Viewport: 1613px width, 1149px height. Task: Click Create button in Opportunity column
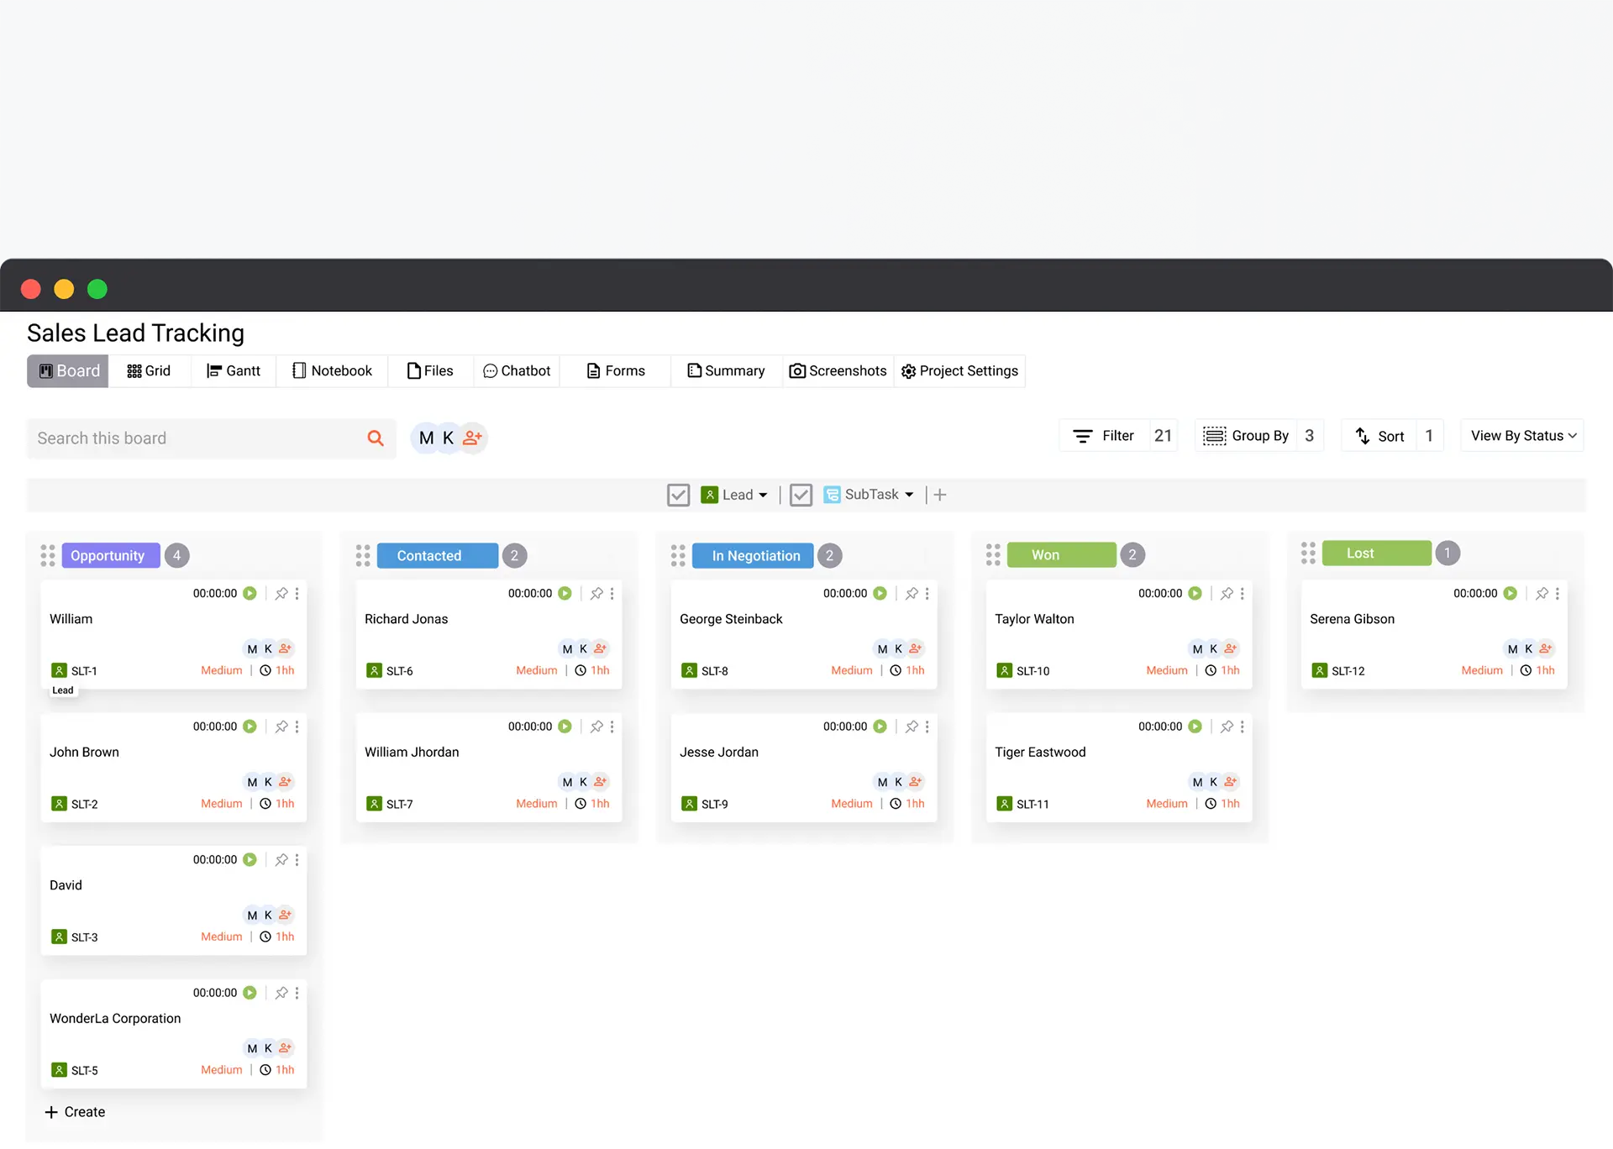73,1112
